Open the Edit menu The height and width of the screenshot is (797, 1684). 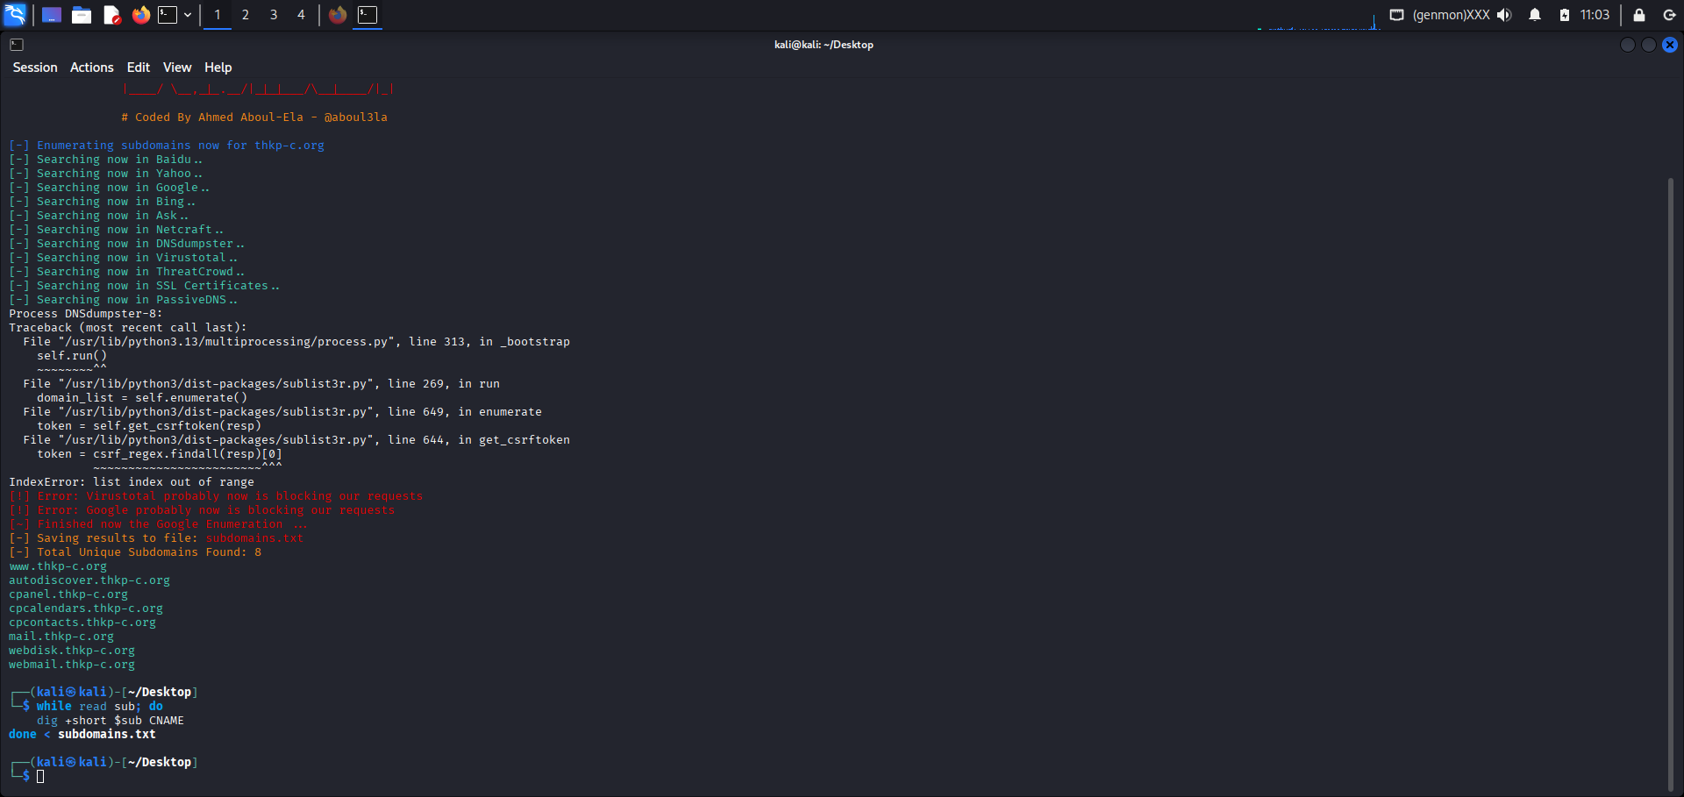coord(139,68)
